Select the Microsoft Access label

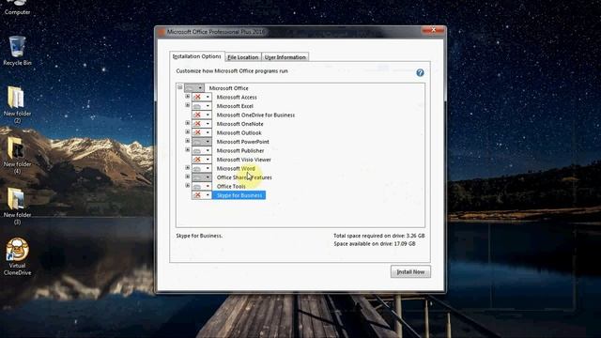pos(237,97)
